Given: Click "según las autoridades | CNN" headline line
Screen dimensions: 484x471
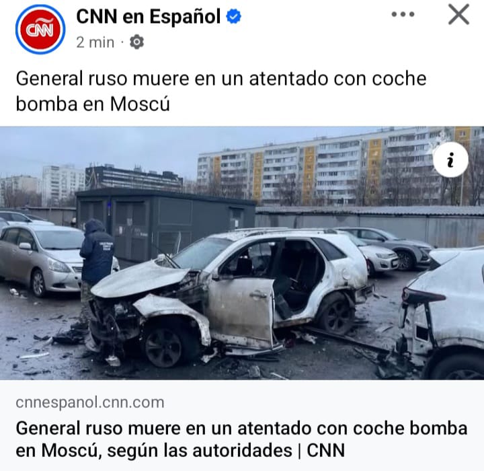Looking at the screenshot, I should point(226,450).
